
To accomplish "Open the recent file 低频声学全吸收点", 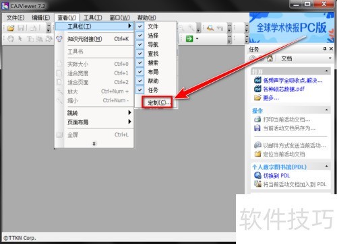I will tap(293, 80).
